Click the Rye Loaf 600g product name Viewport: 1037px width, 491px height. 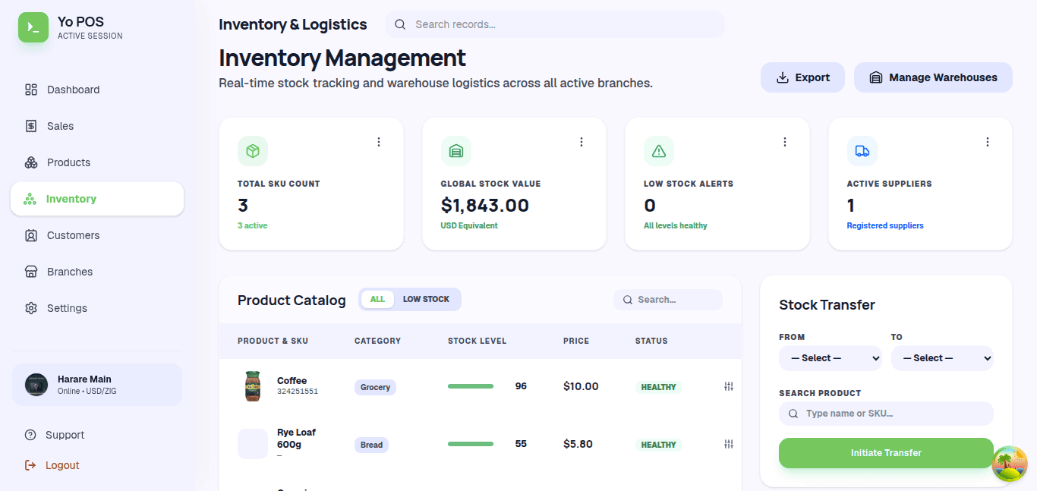click(296, 438)
